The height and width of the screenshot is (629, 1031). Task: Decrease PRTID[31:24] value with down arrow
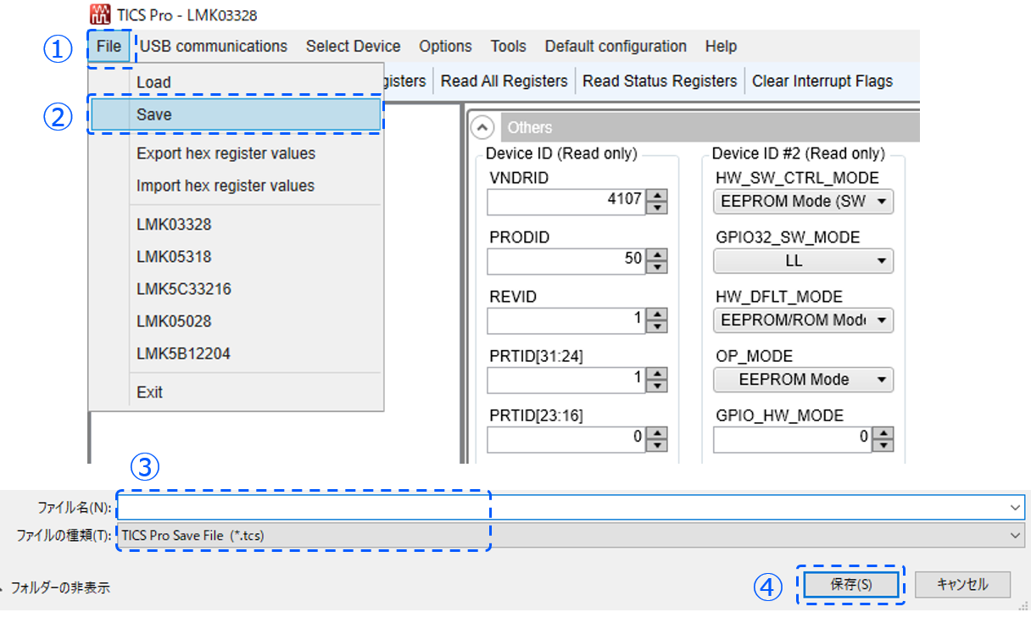coord(656,386)
